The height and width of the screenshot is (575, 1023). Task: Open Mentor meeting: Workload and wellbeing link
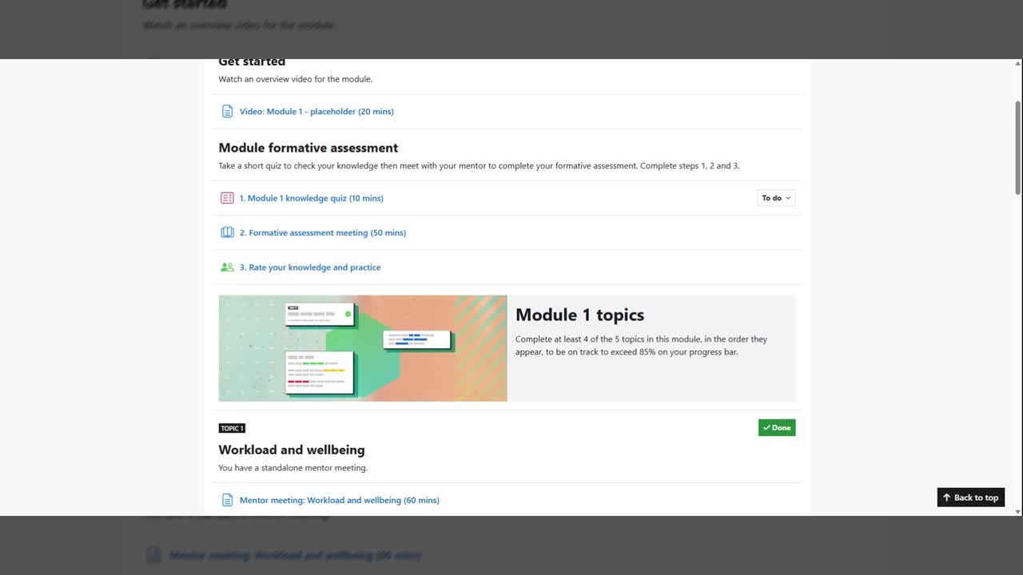tap(339, 501)
